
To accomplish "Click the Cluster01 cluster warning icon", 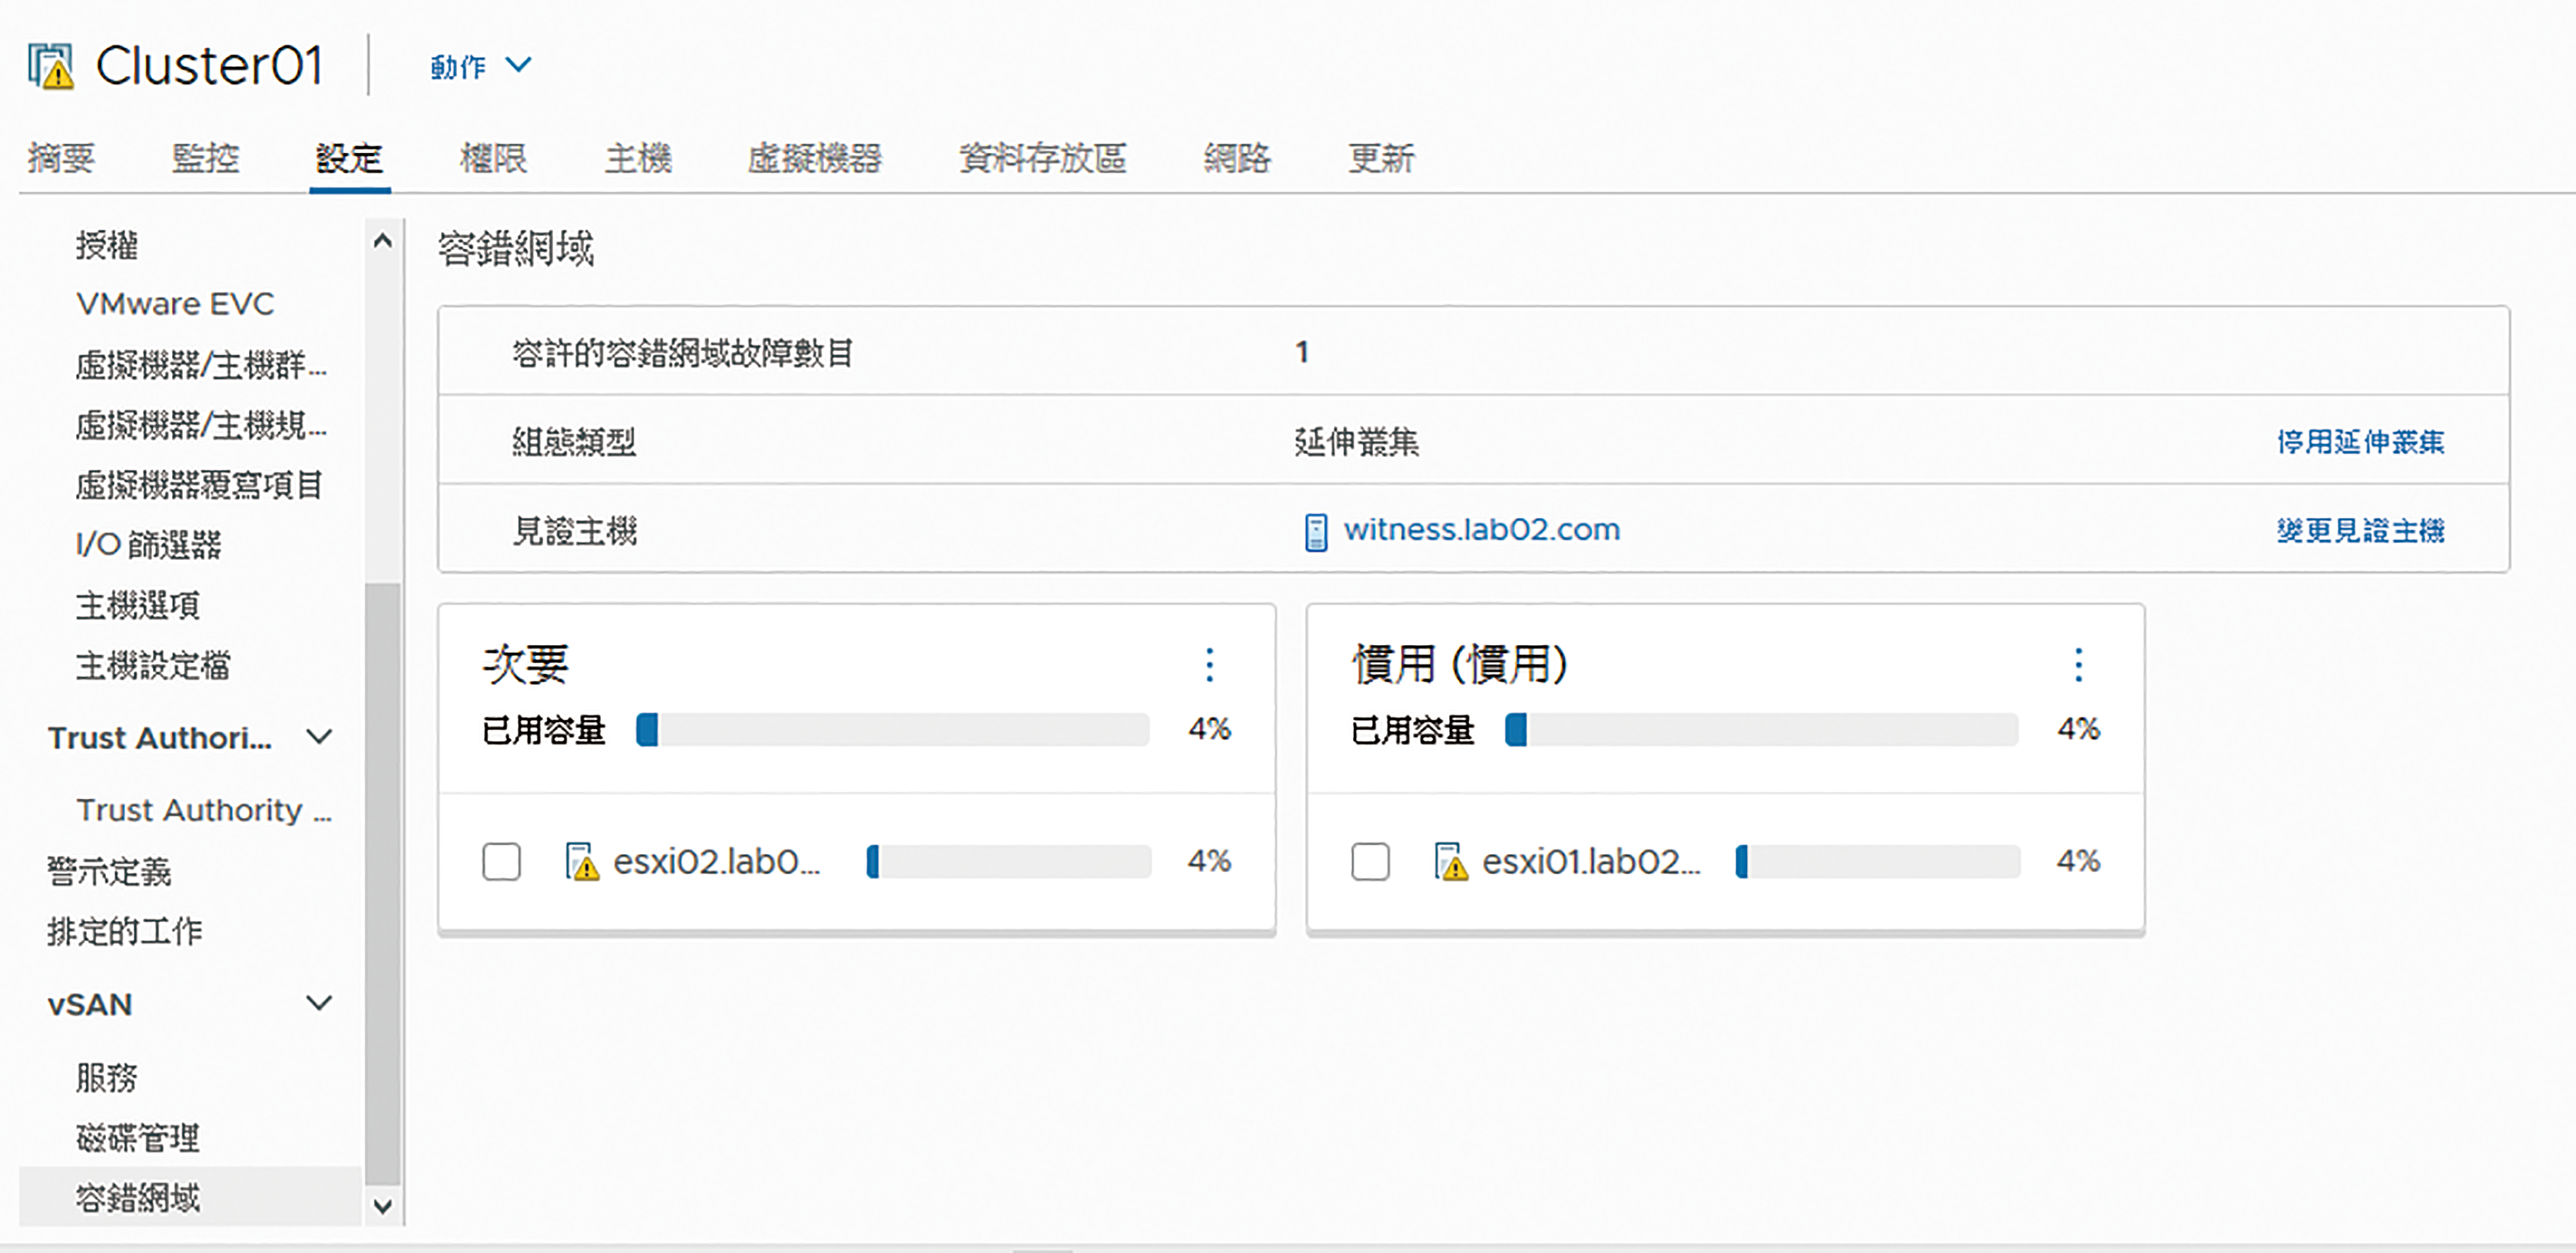I will (x=51, y=66).
